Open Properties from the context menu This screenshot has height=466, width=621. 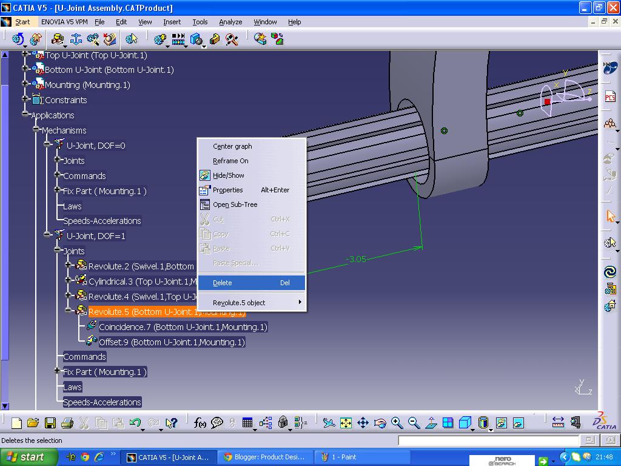(252, 190)
